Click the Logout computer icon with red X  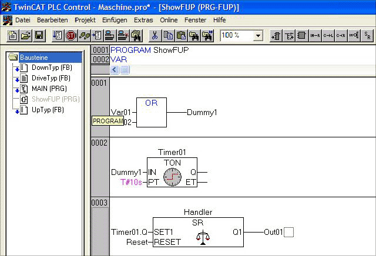click(x=123, y=36)
